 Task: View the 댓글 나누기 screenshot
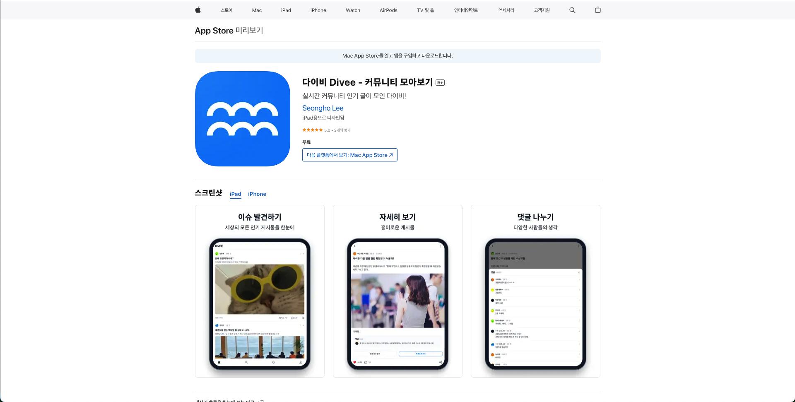coord(535,291)
